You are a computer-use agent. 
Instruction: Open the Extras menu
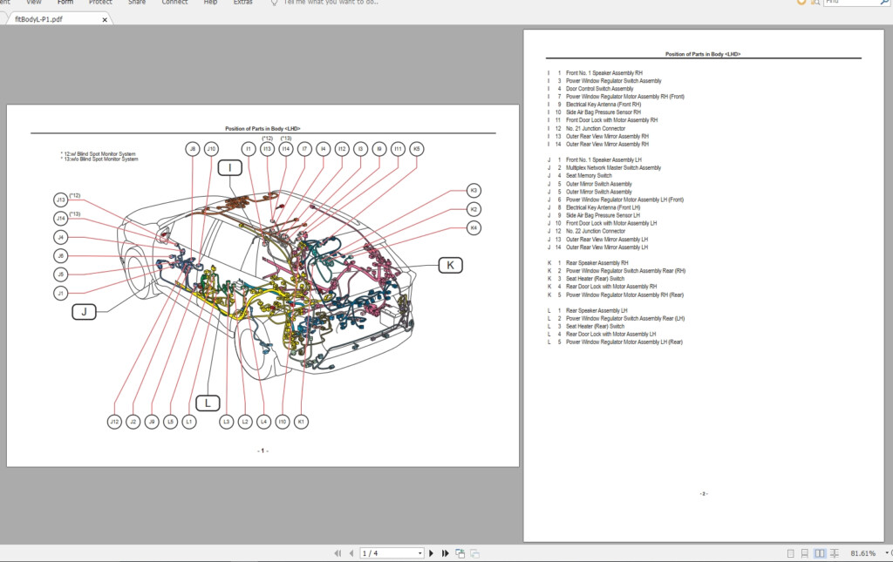[242, 3]
